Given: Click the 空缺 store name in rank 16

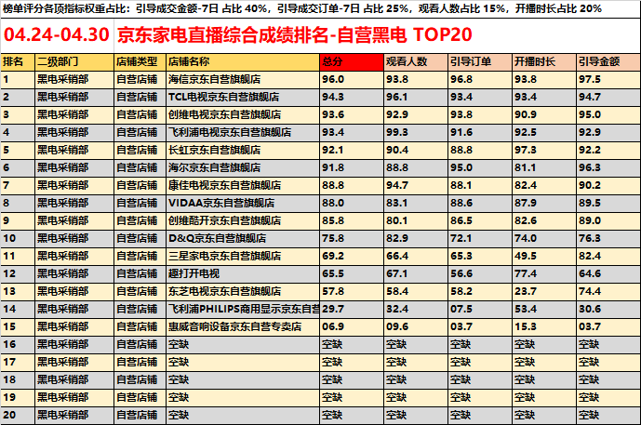Looking at the screenshot, I should pos(243,344).
